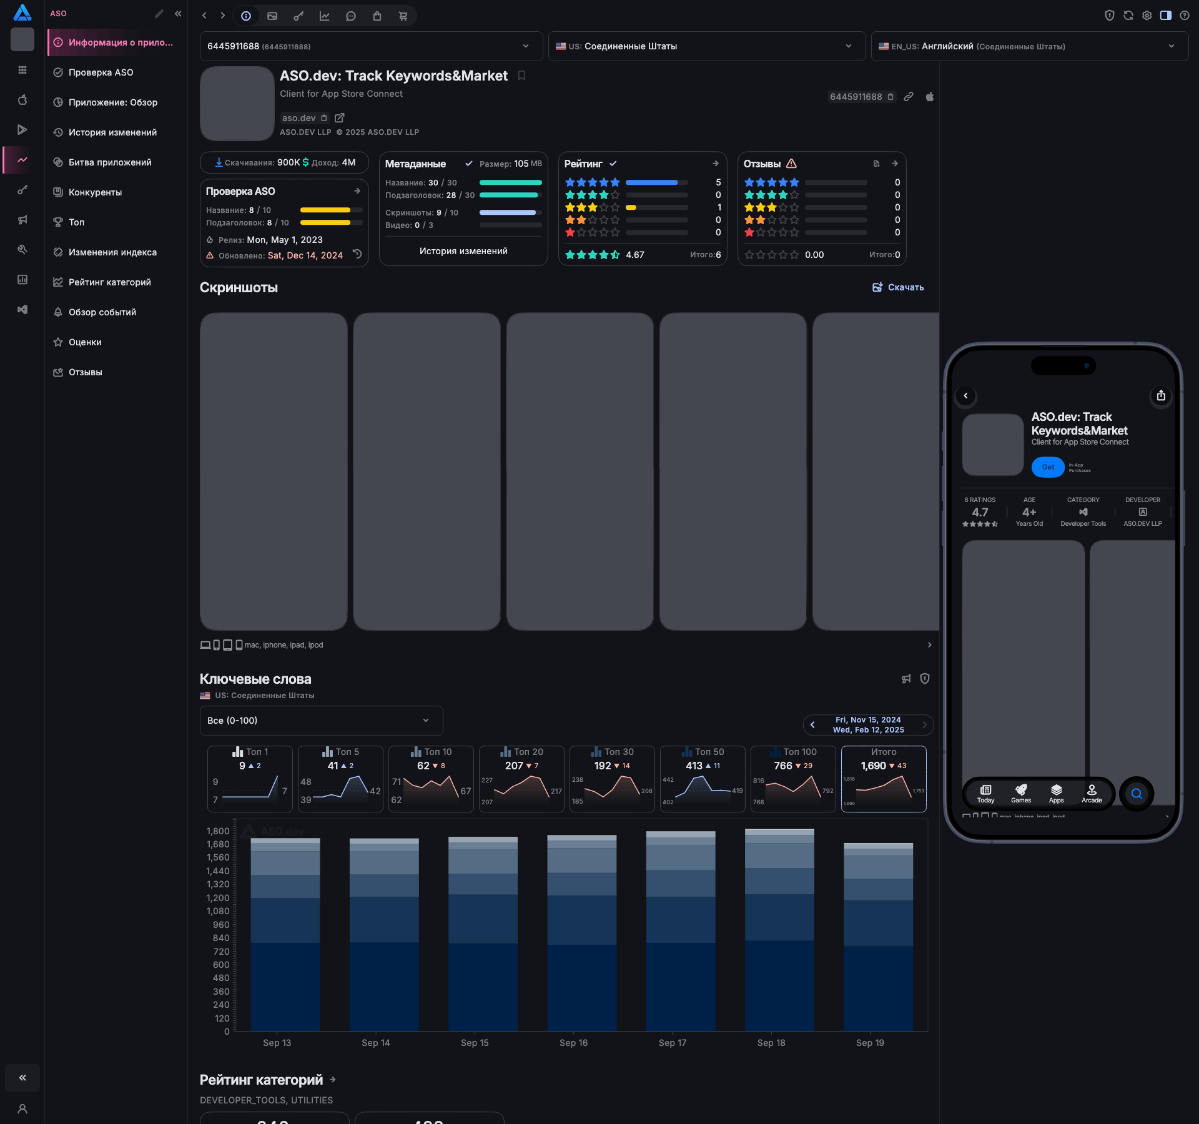Image resolution: width=1199 pixels, height=1124 pixels.
Task: Toggle the Топ 30 keyword card
Action: click(612, 779)
